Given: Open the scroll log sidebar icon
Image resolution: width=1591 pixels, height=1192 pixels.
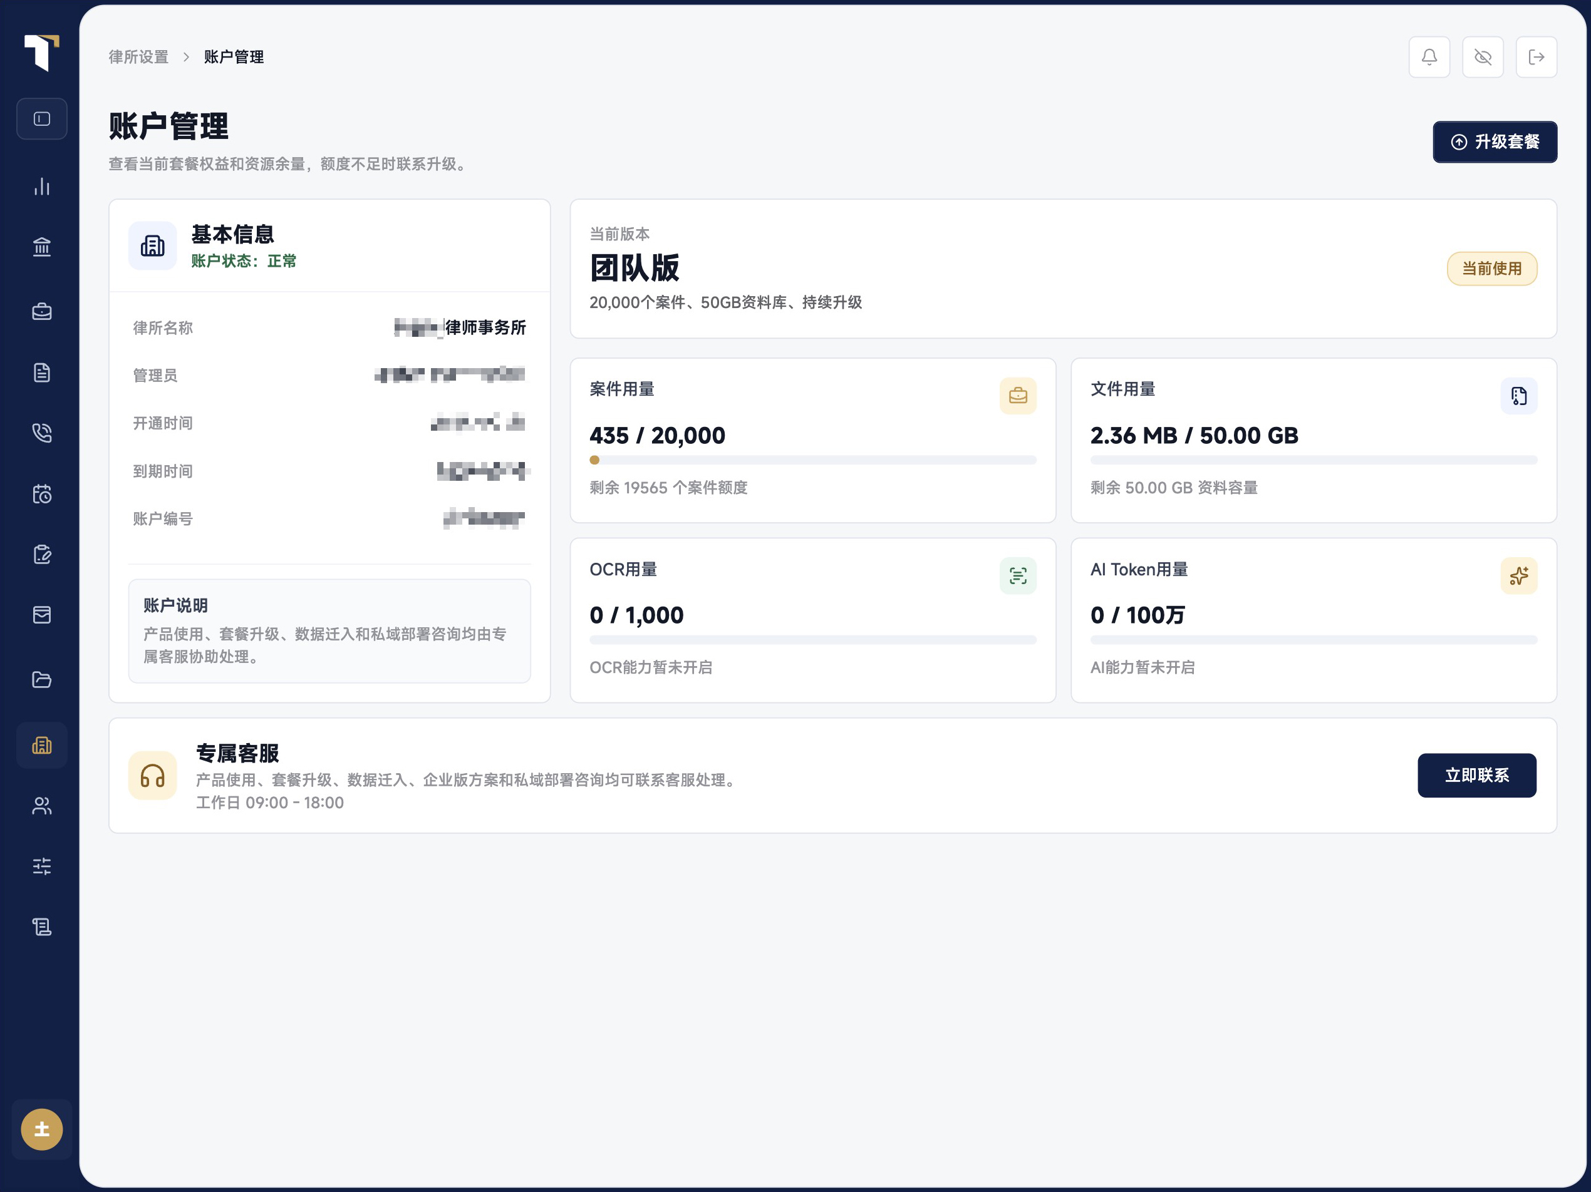Looking at the screenshot, I should point(42,927).
